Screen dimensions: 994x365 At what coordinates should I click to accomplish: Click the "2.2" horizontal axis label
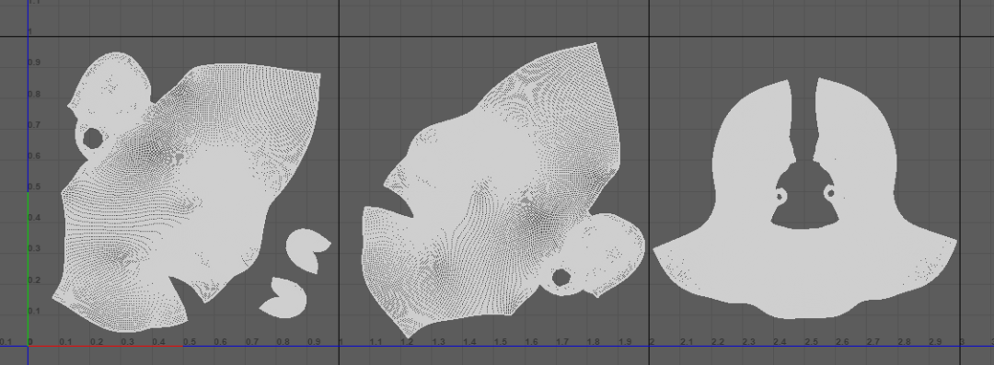click(718, 342)
